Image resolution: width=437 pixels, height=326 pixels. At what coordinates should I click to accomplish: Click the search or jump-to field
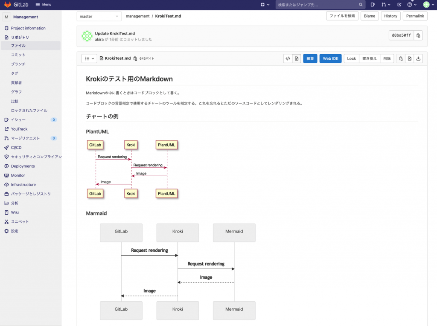[320, 4]
